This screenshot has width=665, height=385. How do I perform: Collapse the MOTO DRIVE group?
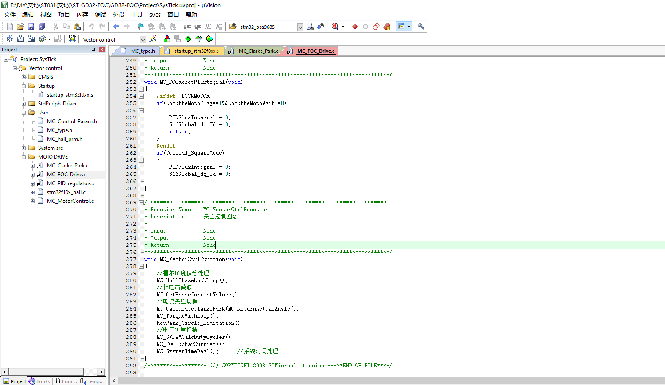(x=23, y=157)
